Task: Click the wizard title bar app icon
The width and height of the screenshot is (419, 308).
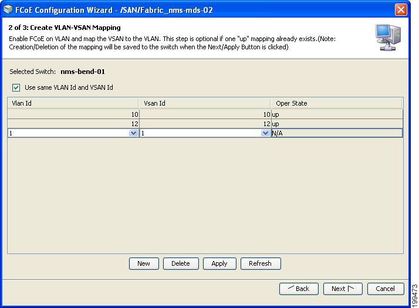Action: [8, 9]
